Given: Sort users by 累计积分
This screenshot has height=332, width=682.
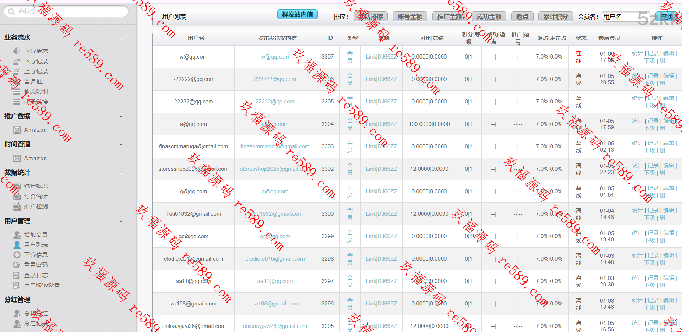Looking at the screenshot, I should 555,17.
